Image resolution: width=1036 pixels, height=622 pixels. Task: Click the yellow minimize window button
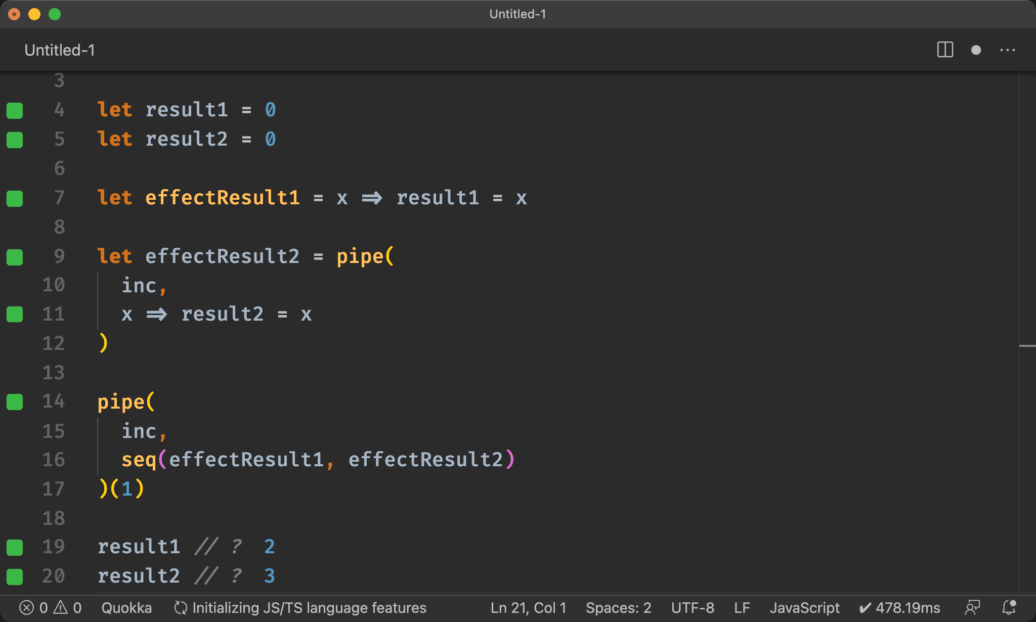pos(34,14)
